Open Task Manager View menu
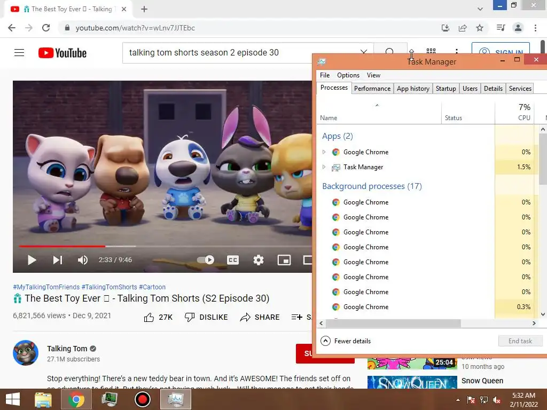Viewport: 547px width, 410px height. pyautogui.click(x=373, y=75)
